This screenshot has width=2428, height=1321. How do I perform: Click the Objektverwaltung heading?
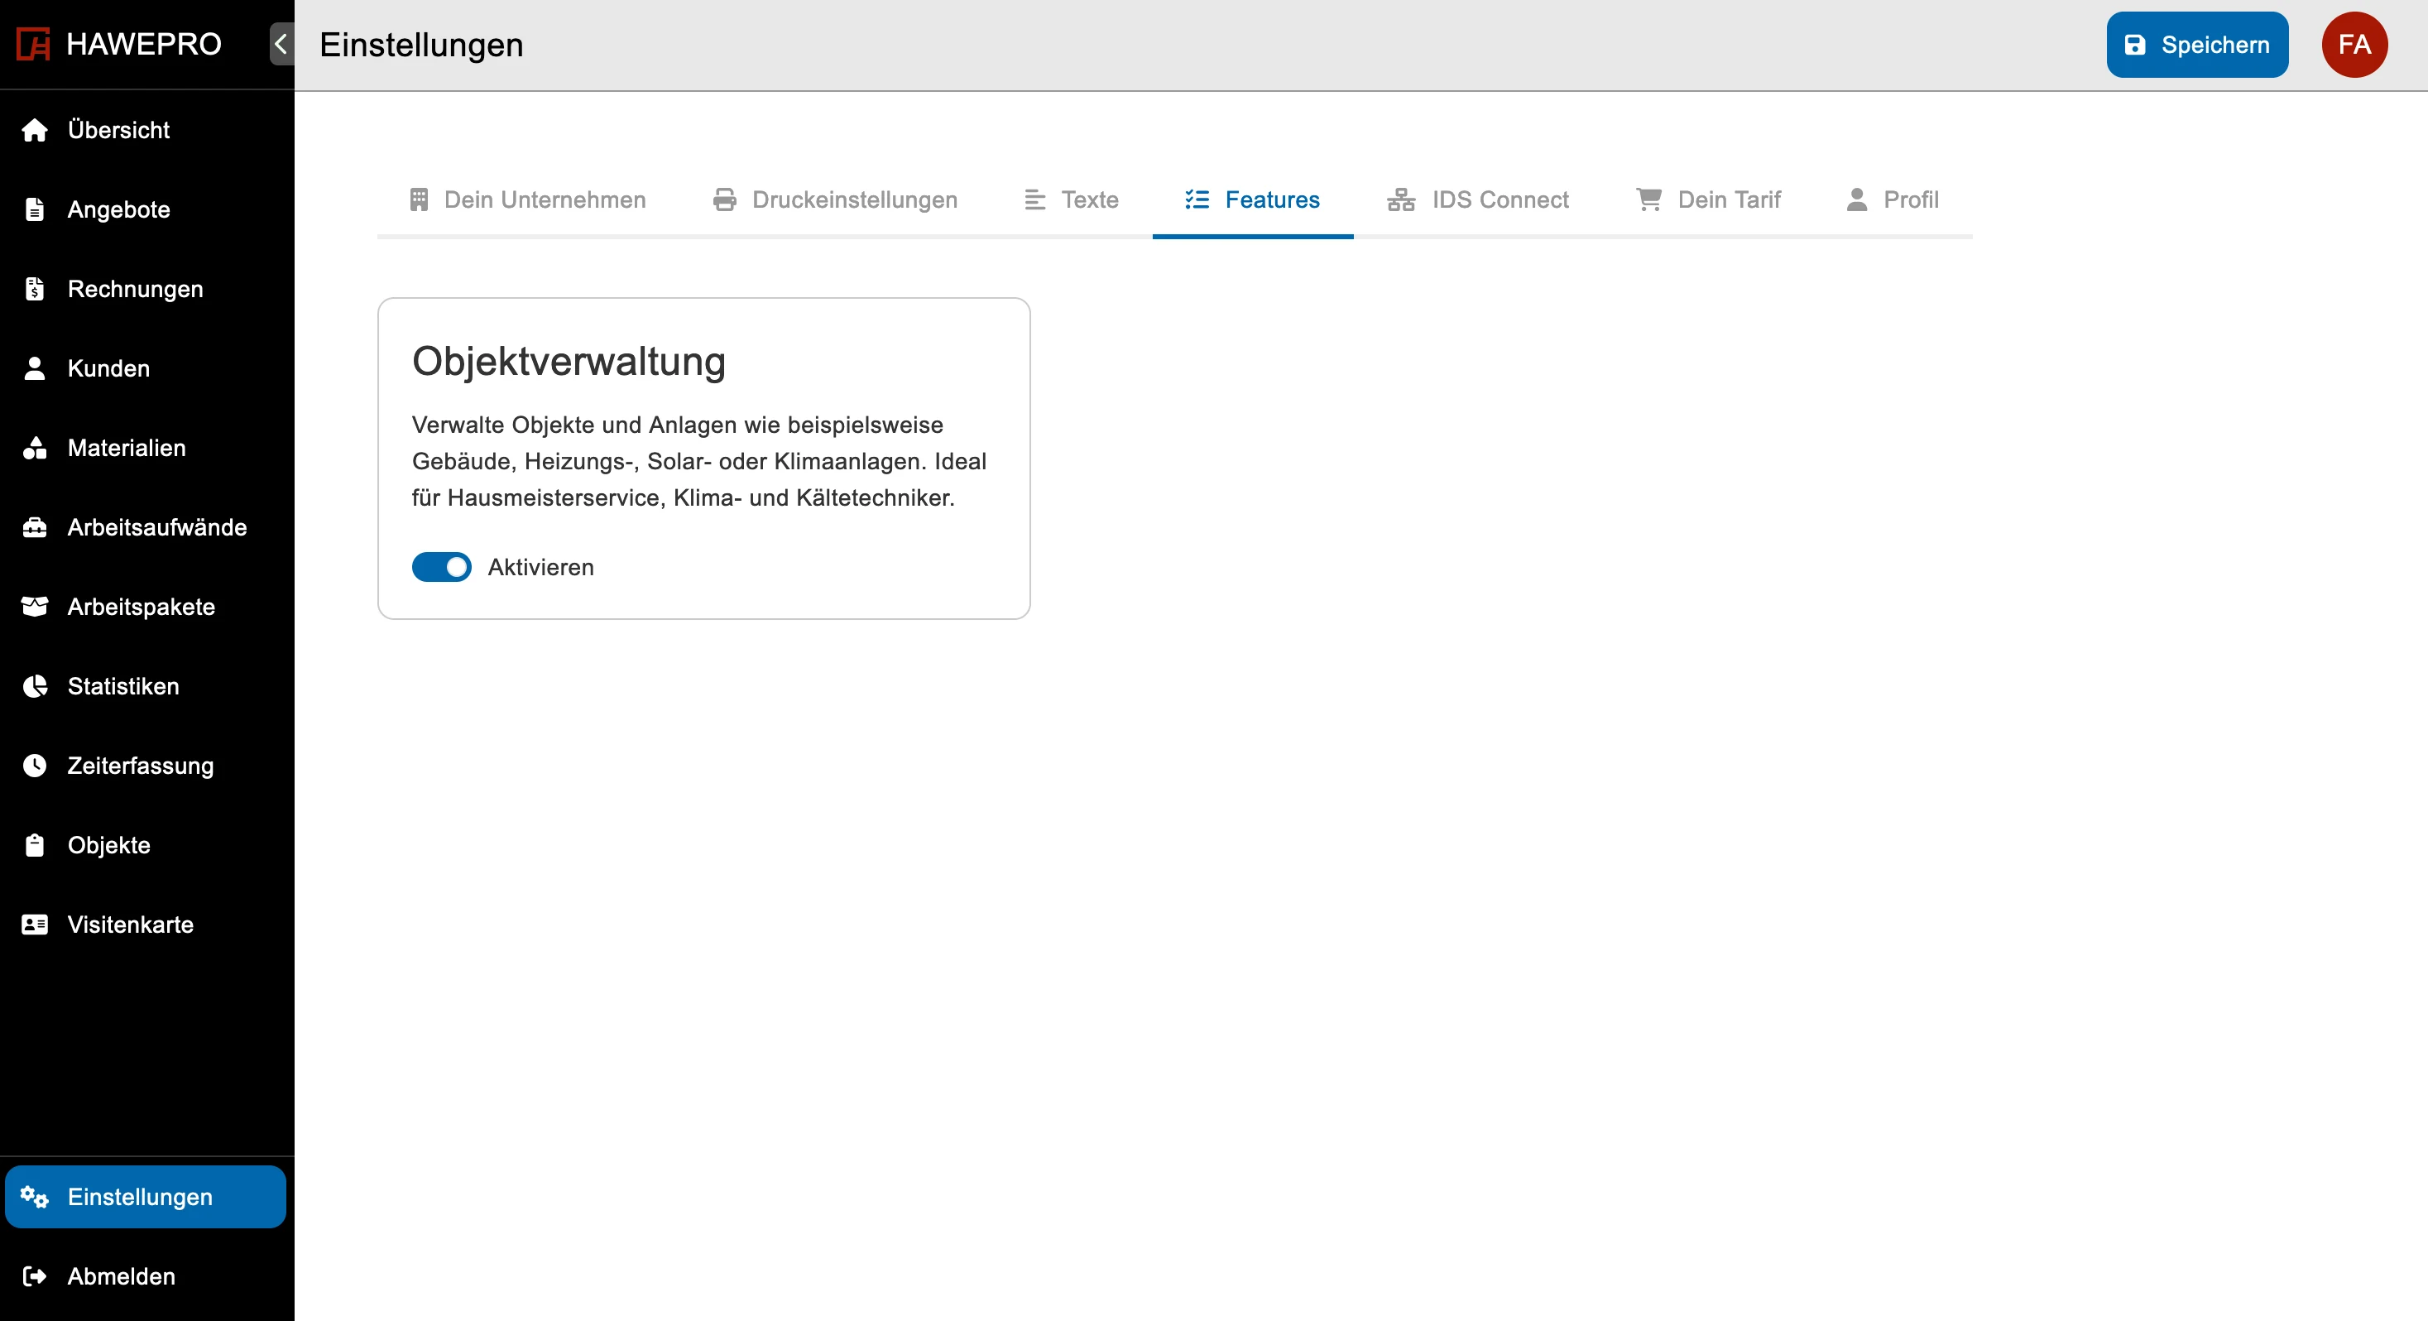coord(569,362)
